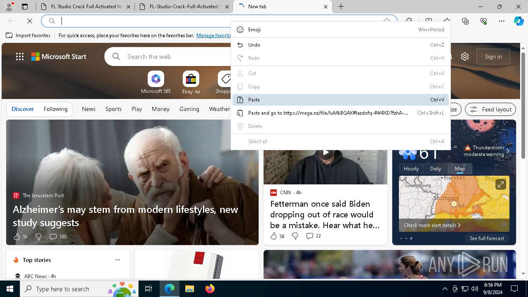The image size is (528, 297).
Task: Select Paste and go to mega.nz link
Action: pos(341,113)
